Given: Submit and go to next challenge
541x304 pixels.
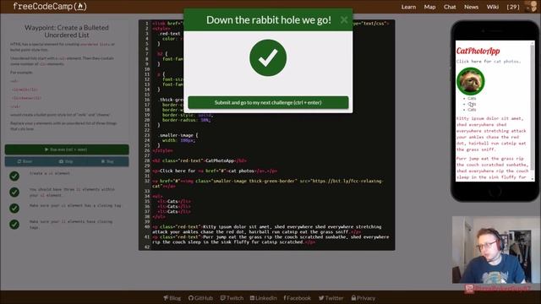Looking at the screenshot, I should (268, 102).
